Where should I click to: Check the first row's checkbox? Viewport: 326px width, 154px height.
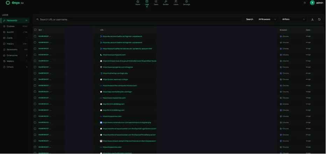tap(35, 36)
